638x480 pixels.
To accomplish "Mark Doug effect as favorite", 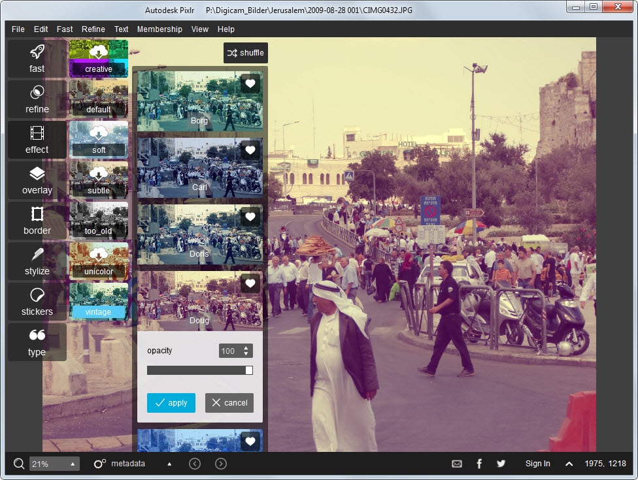I will (x=250, y=283).
